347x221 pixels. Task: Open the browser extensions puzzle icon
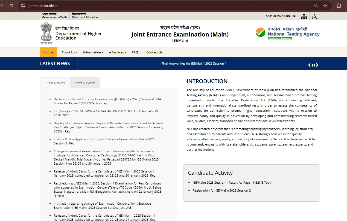(x=339, y=5)
